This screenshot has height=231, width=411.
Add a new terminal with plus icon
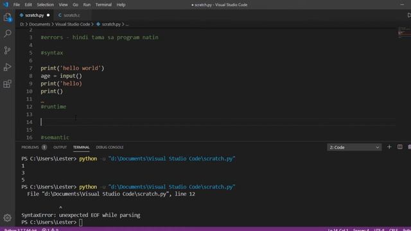tap(389, 147)
